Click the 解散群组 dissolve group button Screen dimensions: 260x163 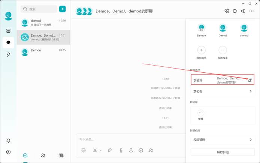[x=223, y=152]
